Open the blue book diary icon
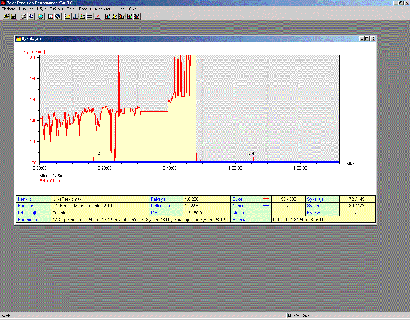Image resolution: width=410 pixels, height=320 pixels. [x=58, y=16]
